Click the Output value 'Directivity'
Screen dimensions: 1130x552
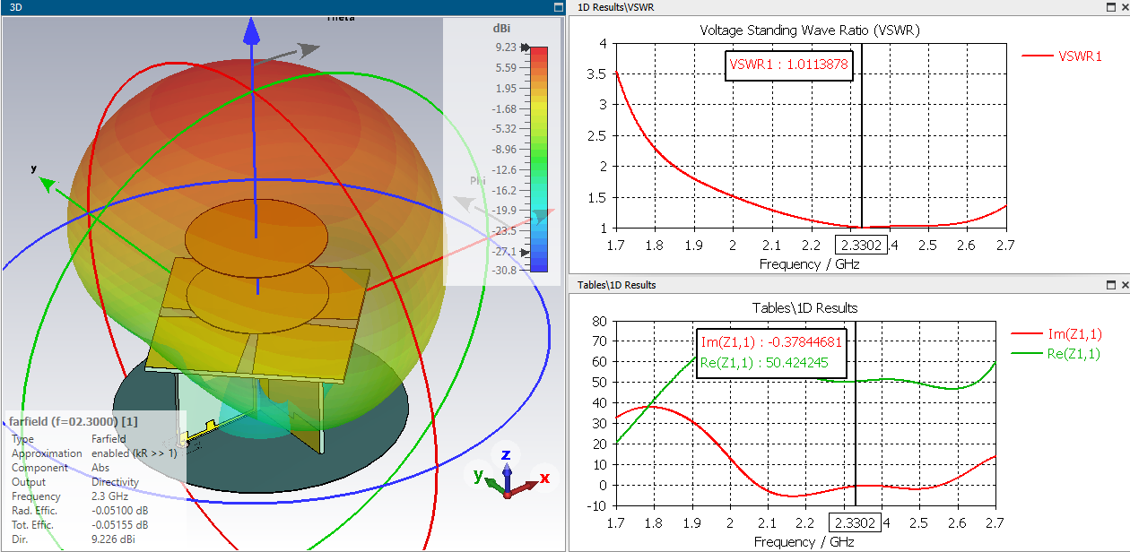pos(116,482)
